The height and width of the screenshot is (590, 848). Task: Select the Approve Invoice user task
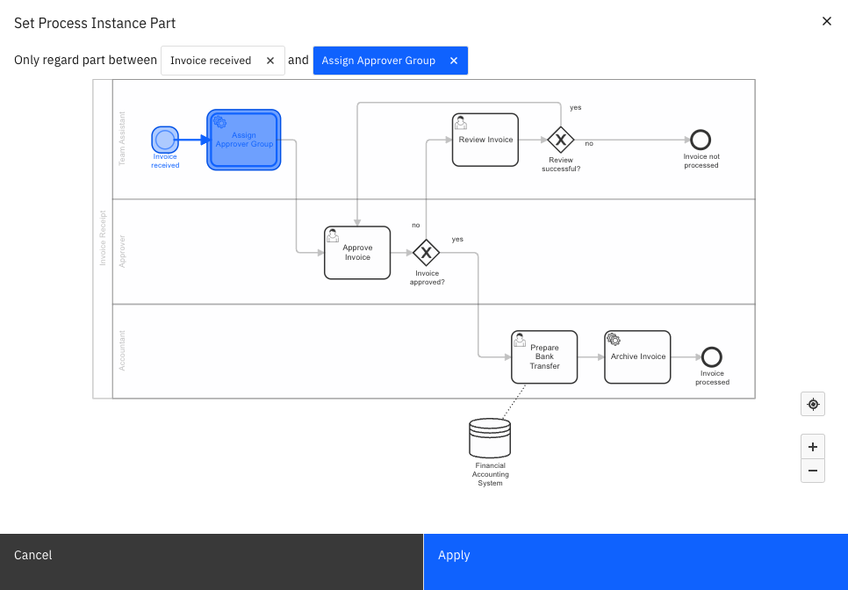coord(357,253)
